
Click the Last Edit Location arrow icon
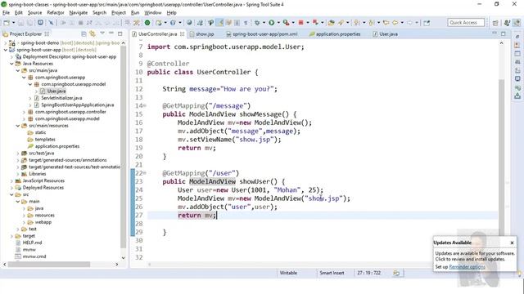tap(386, 23)
